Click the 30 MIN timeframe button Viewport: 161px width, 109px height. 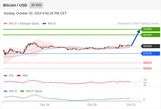(x=36, y=5)
